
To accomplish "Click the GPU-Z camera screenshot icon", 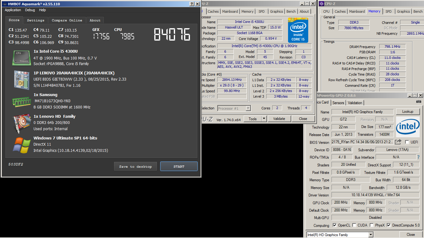I will pyautogui.click(x=419, y=102).
